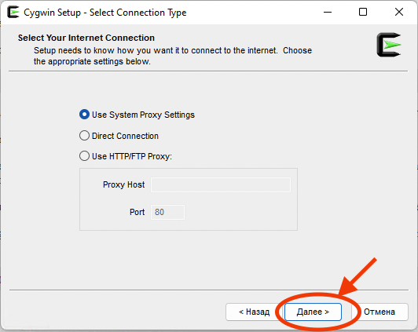The height and width of the screenshot is (332, 418).
Task: Click the Use HTTP/FTP Proxy label
Action: coord(132,156)
